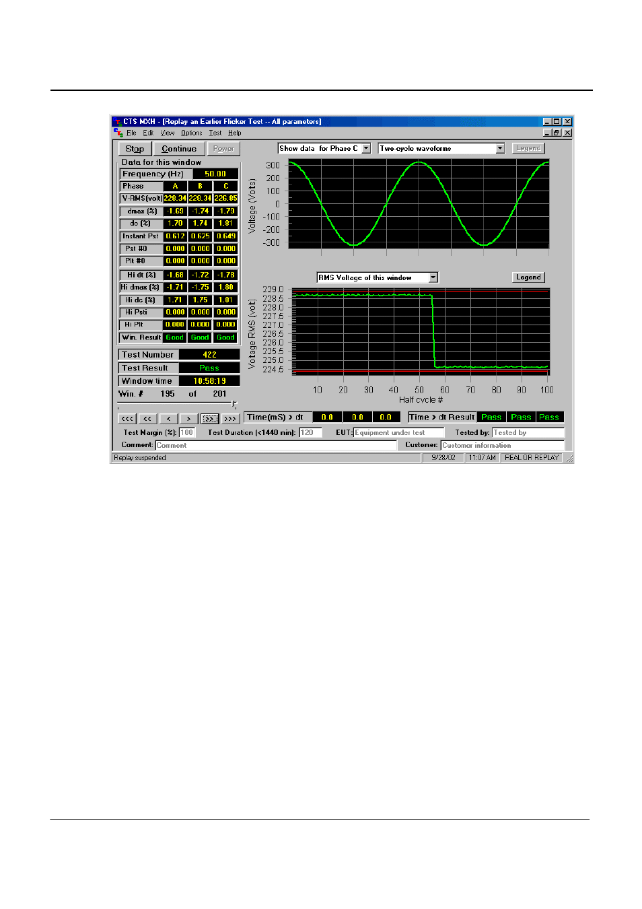Click the Stop button
642x909 pixels.
[135, 149]
